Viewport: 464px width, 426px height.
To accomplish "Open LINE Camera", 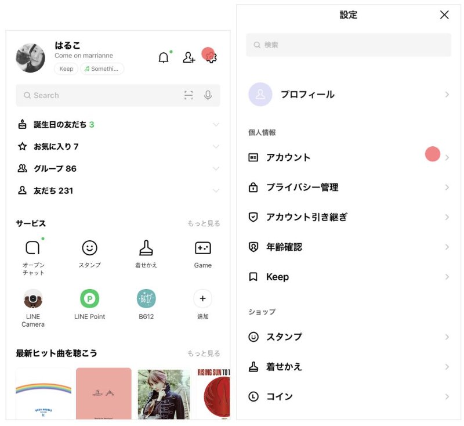I will (x=33, y=297).
